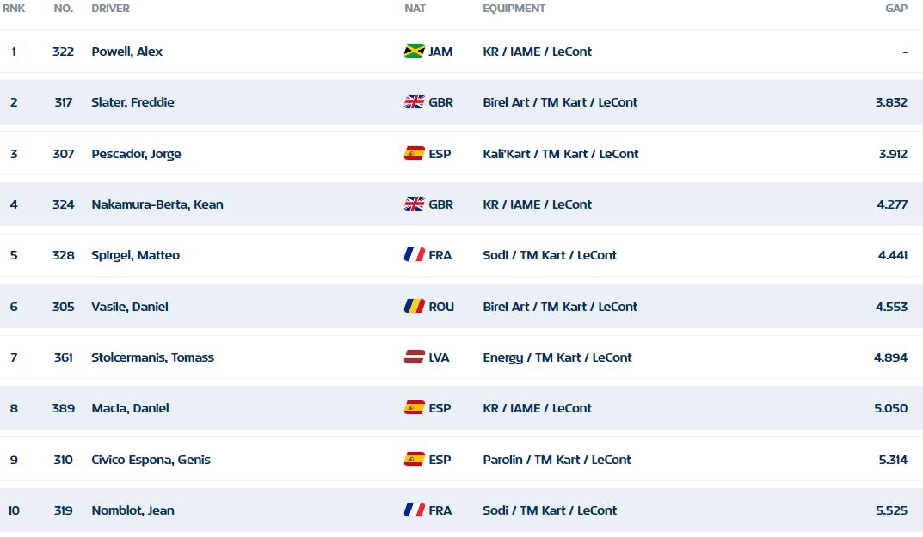
Task: Click kart number 389
Action: pyautogui.click(x=64, y=407)
